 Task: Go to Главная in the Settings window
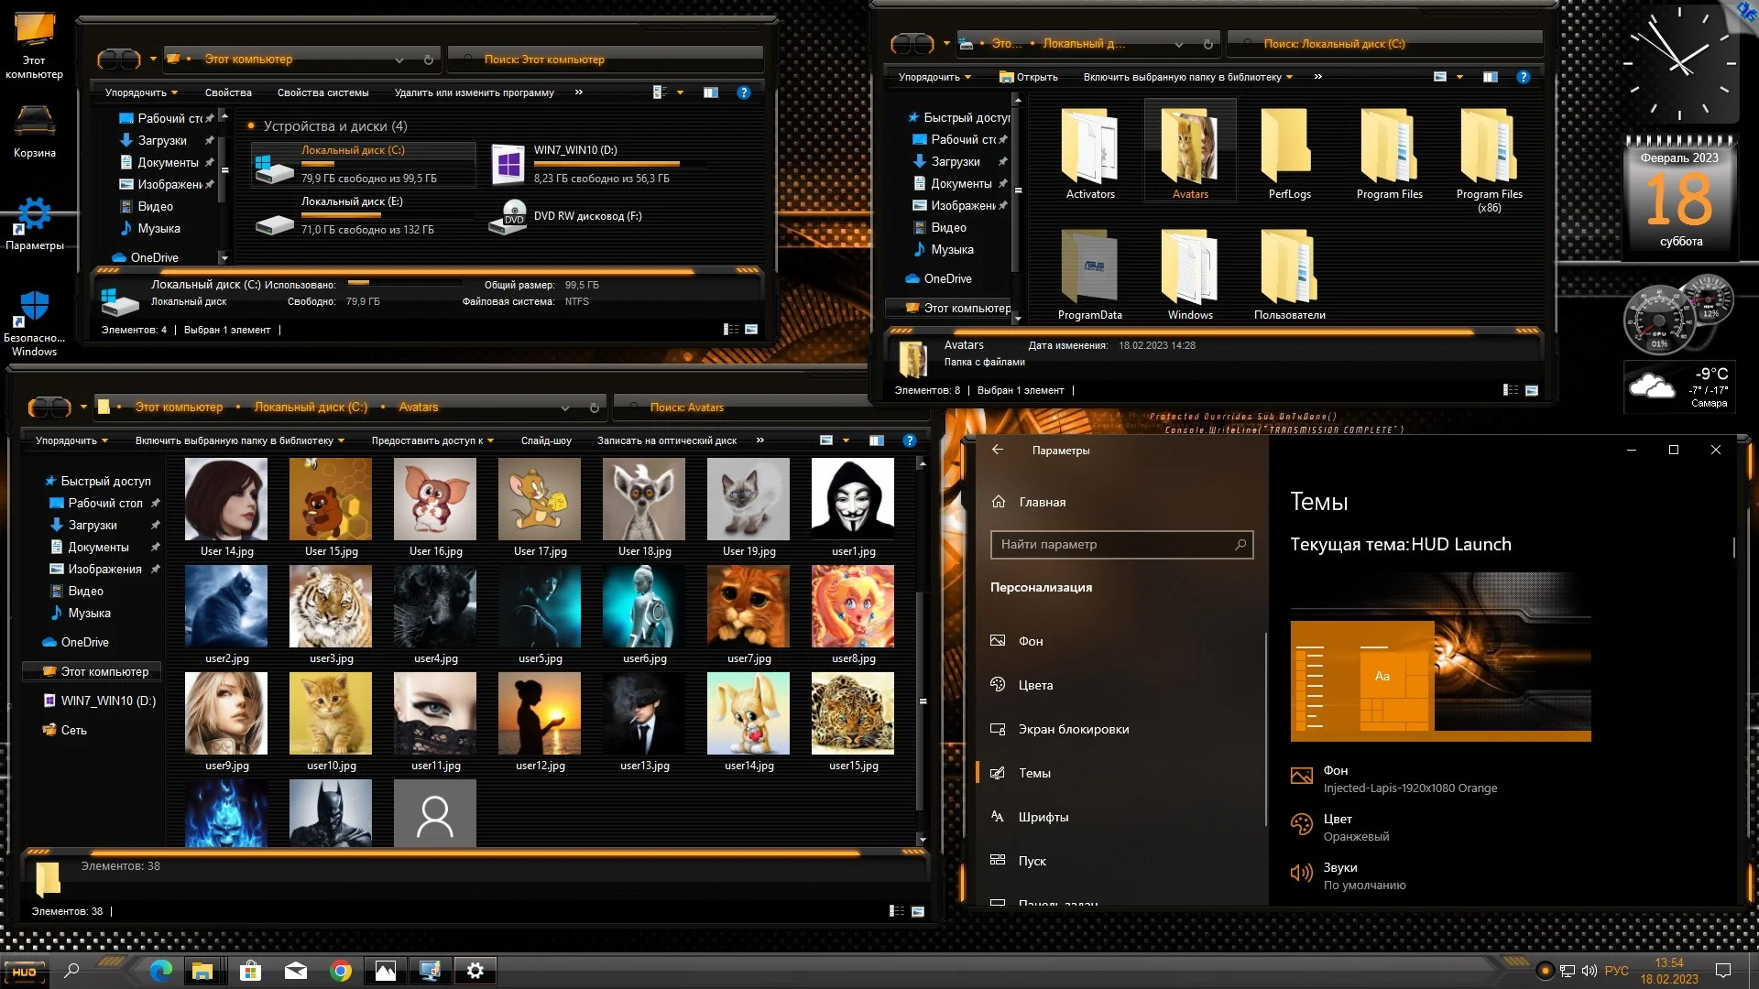[x=1042, y=502]
